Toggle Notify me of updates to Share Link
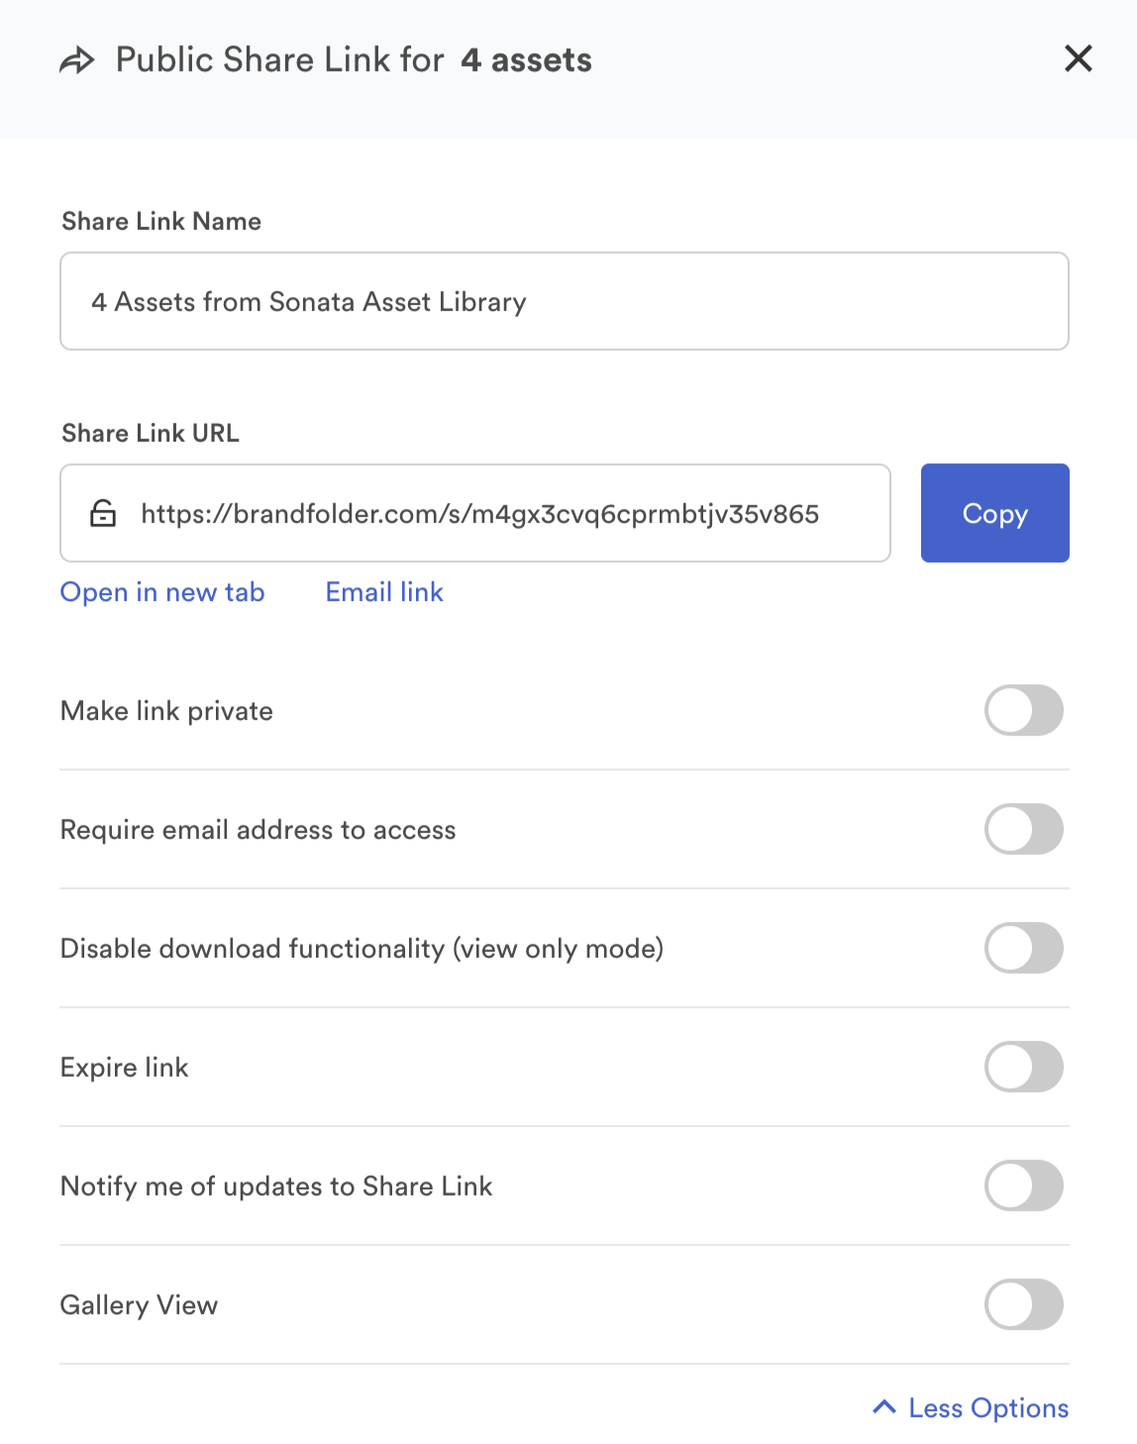This screenshot has width=1137, height=1444. (x=1024, y=1186)
